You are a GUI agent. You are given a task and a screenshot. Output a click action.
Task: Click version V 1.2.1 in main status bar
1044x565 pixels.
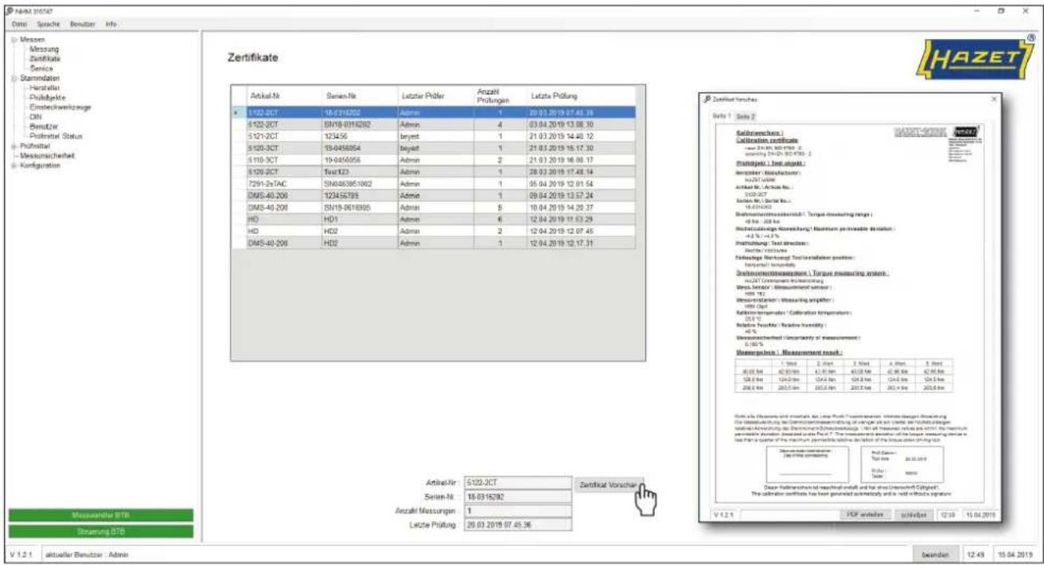20,554
